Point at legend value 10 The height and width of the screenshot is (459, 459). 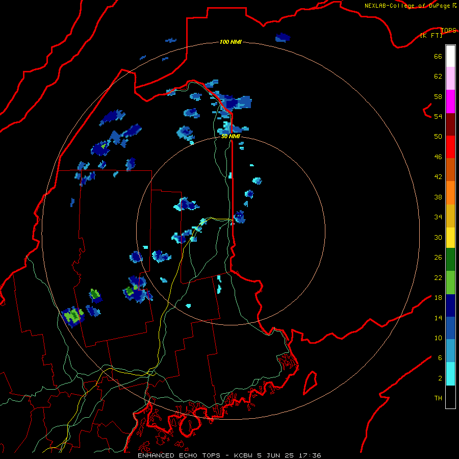coord(438,338)
